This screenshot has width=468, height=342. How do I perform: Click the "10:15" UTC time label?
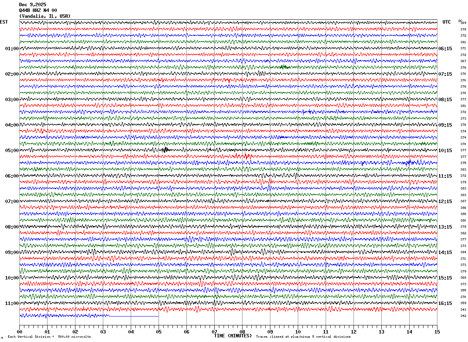coord(445,151)
